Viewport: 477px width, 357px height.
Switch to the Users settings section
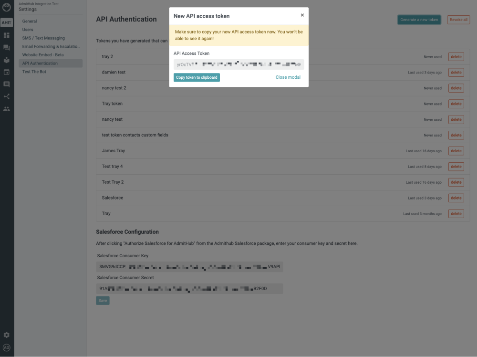point(27,29)
